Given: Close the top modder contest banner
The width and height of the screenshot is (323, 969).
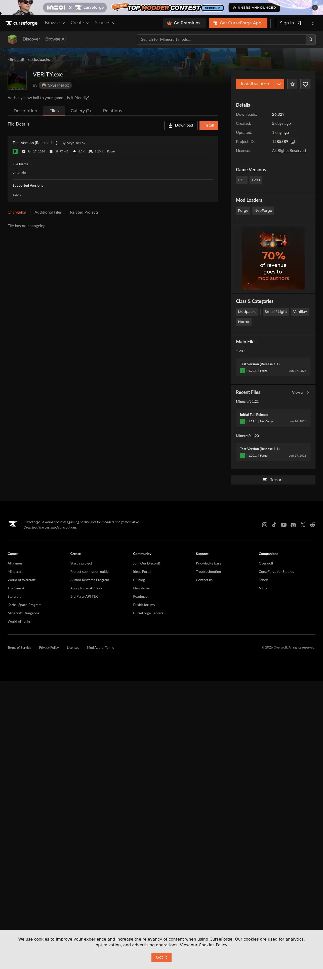Looking at the screenshot, I should pyautogui.click(x=315, y=8).
